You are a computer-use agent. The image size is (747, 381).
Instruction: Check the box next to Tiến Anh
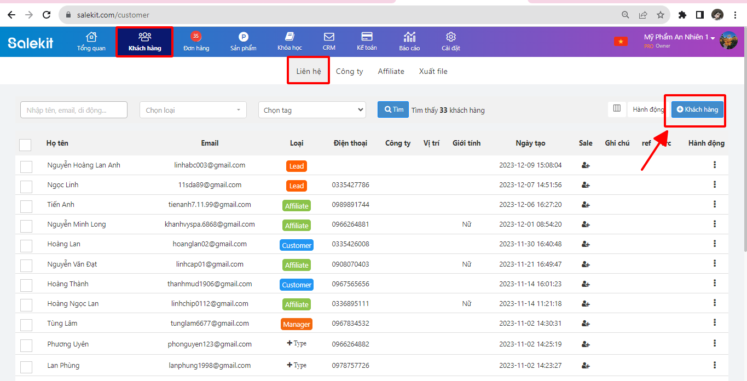coord(26,206)
